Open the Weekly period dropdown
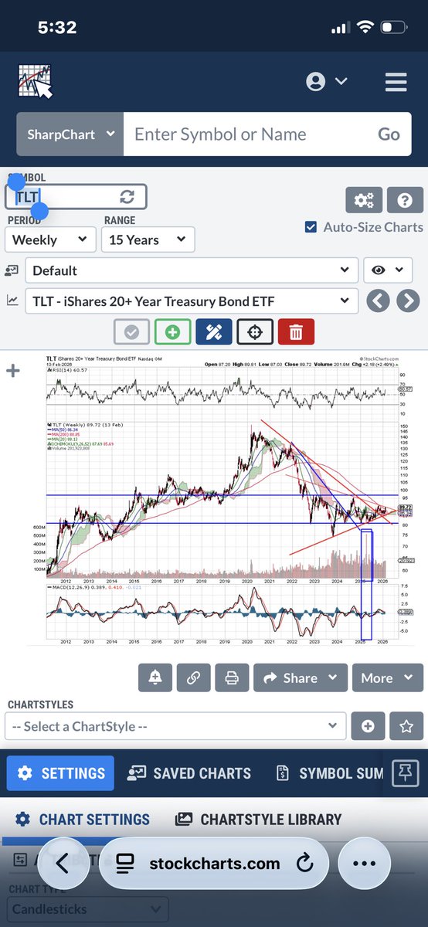The height and width of the screenshot is (927, 428). click(49, 239)
